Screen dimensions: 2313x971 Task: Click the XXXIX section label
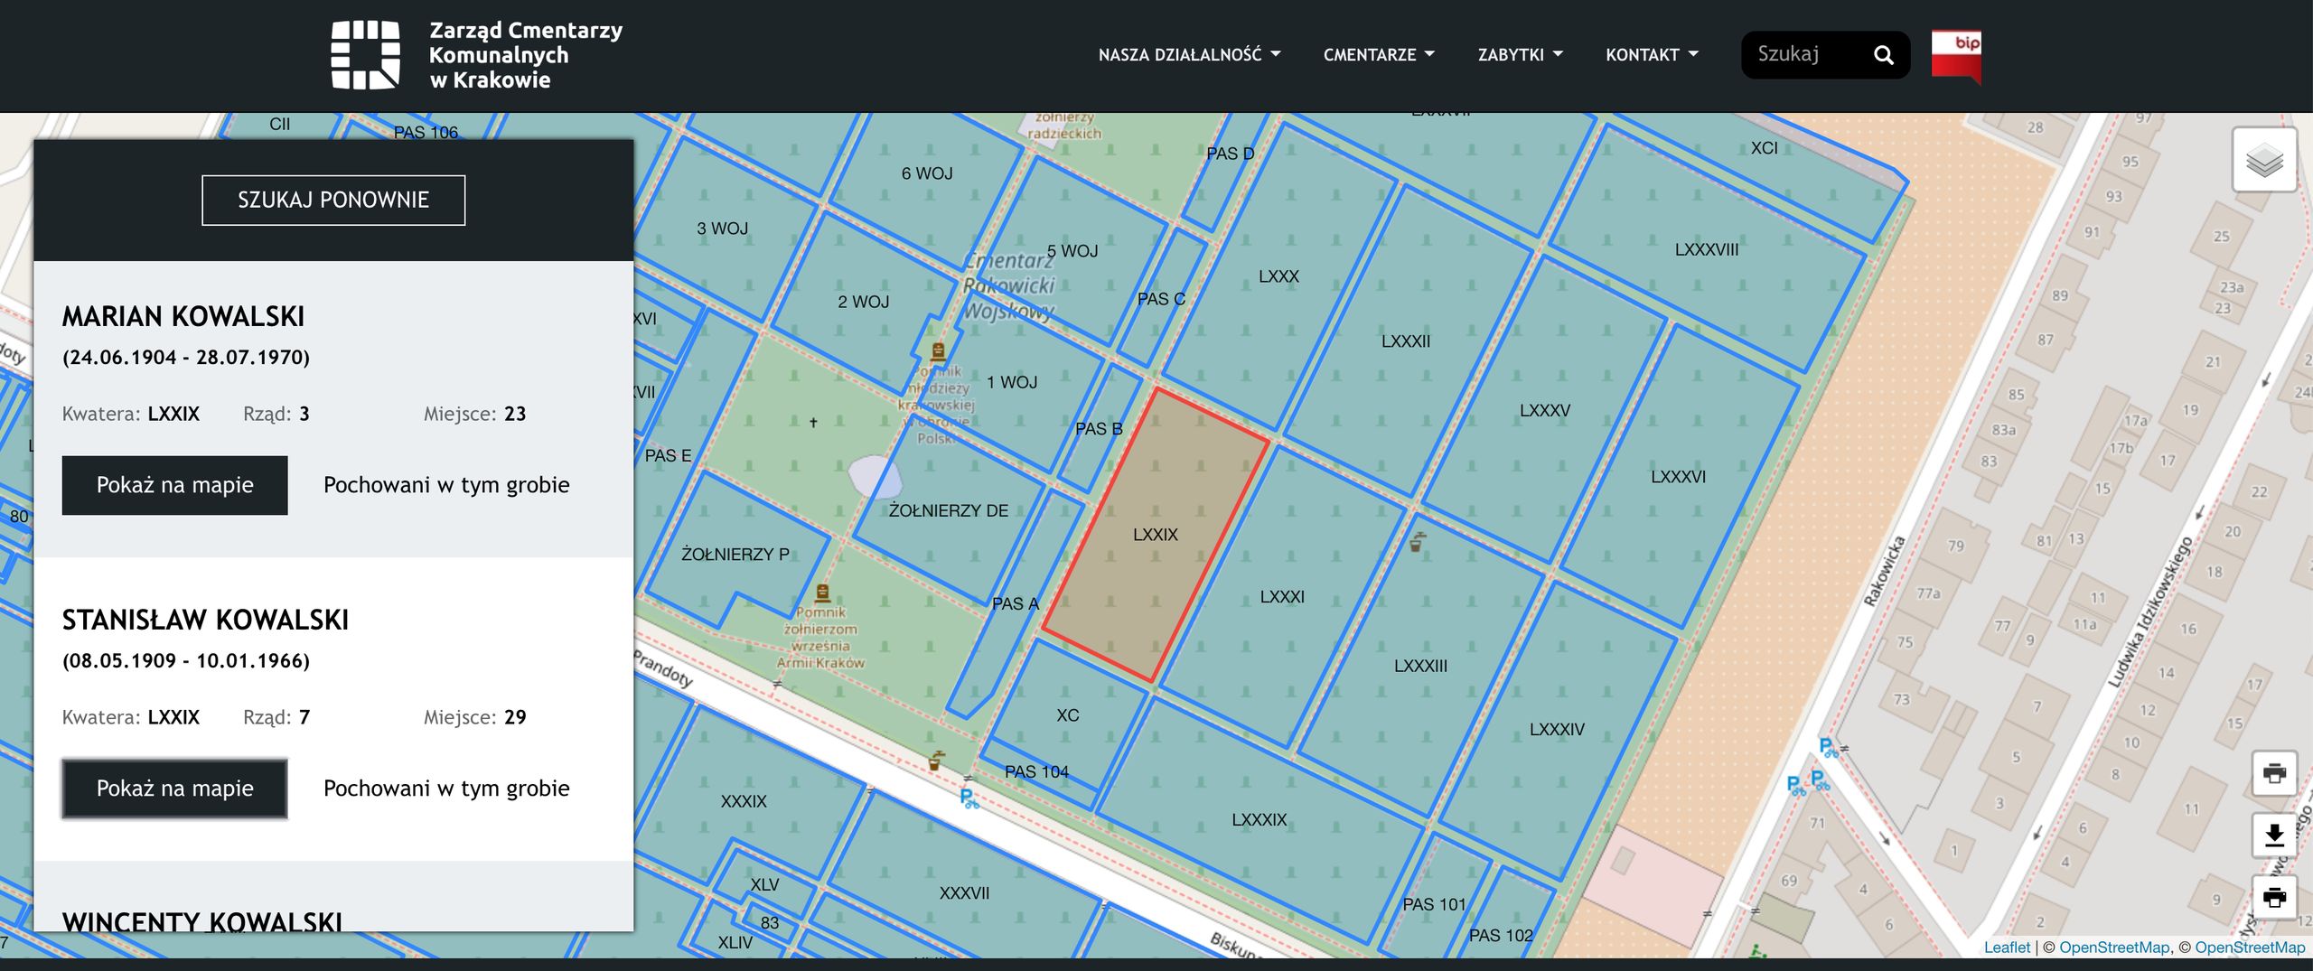pos(744,801)
